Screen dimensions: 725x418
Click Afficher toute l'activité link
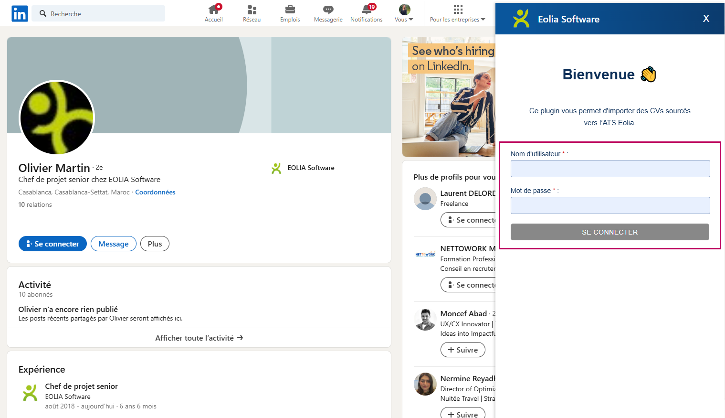[199, 338]
